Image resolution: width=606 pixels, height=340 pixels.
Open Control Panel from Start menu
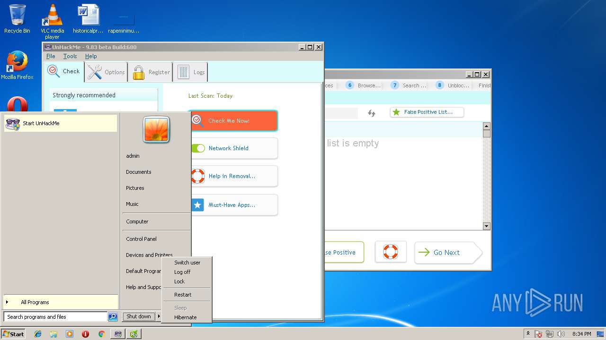(x=141, y=239)
